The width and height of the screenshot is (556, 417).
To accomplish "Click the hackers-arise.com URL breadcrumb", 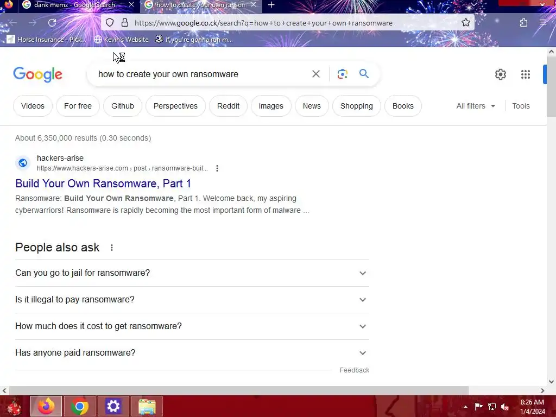I will tap(122, 168).
